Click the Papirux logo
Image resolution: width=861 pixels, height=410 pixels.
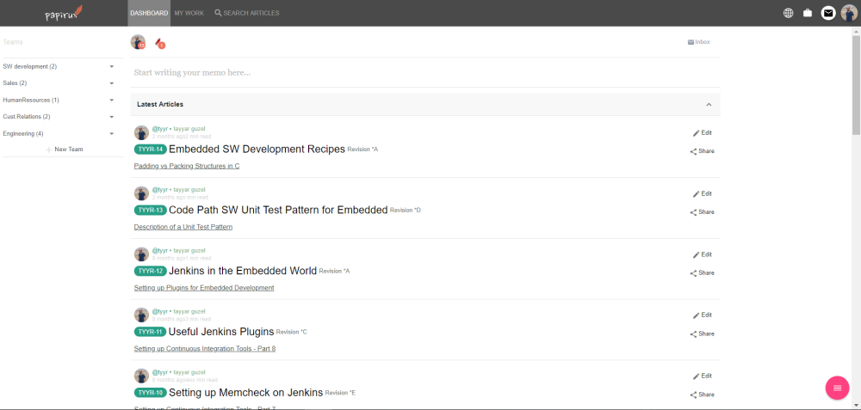click(x=63, y=14)
